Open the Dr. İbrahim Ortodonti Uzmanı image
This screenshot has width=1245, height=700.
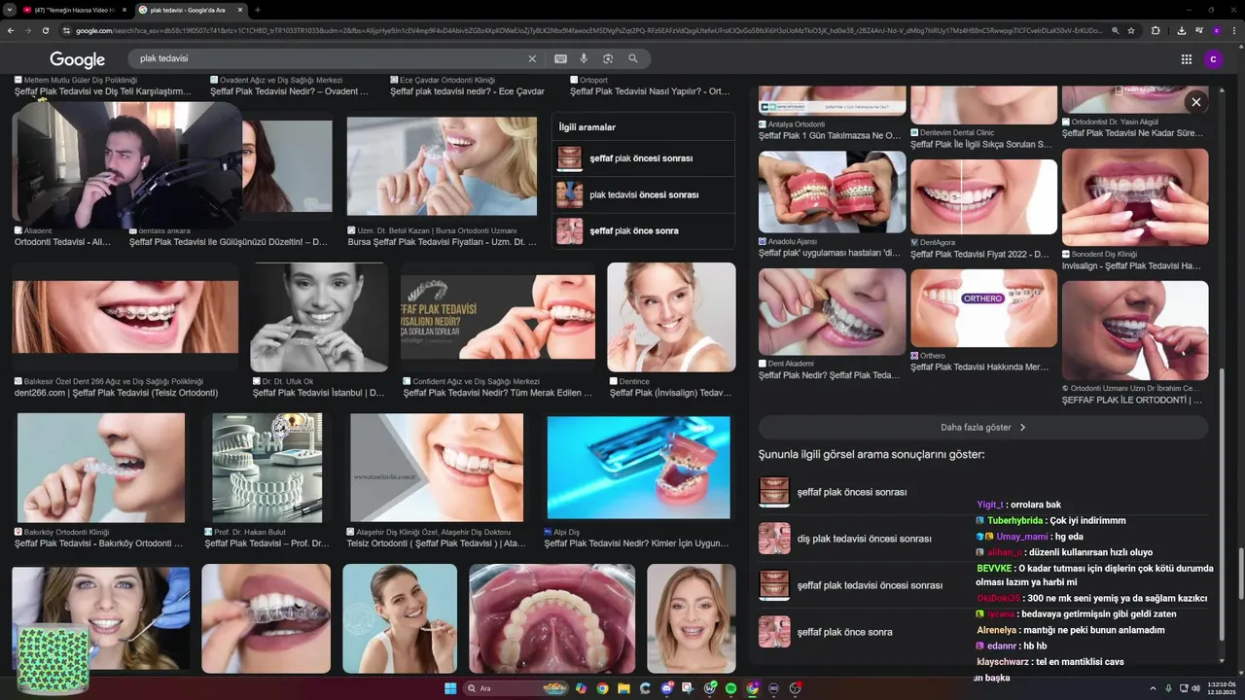tap(1135, 331)
